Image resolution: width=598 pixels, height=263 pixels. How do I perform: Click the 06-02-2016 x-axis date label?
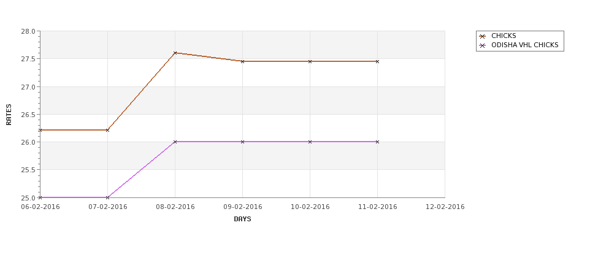click(x=40, y=207)
